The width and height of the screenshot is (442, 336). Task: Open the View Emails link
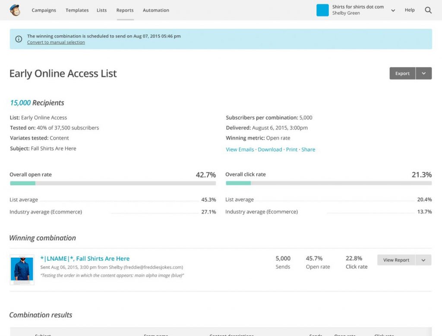pyautogui.click(x=240, y=149)
